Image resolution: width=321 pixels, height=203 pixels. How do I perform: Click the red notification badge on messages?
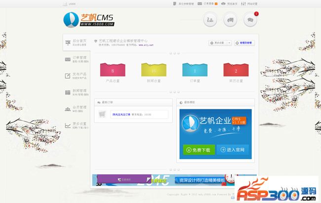tap(256, 14)
